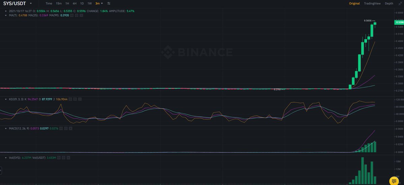The height and width of the screenshot is (185, 404).
Task: Click the MA(99) value 0.2935
Action: click(65, 15)
